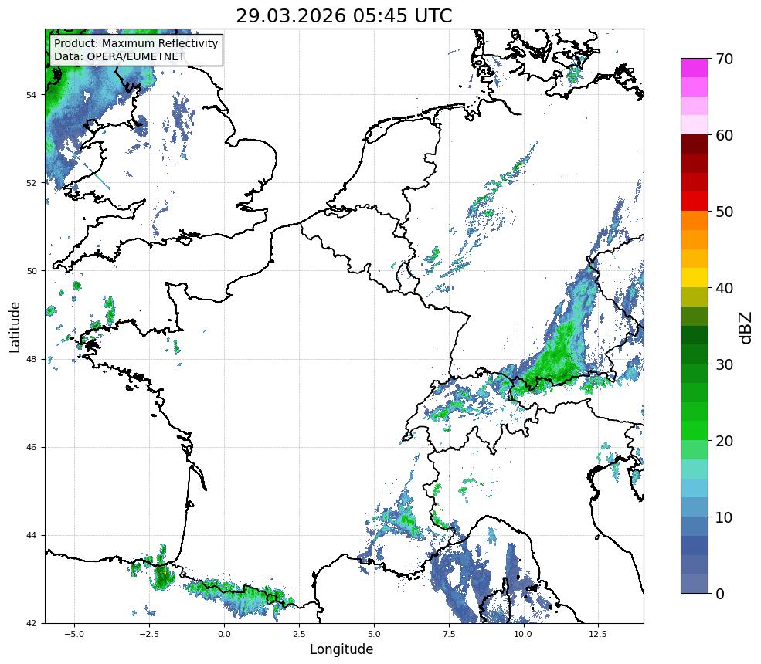Viewport: 761px width, 664px height.
Task: Click the longitude tick label 7.5
Action: coord(448,634)
